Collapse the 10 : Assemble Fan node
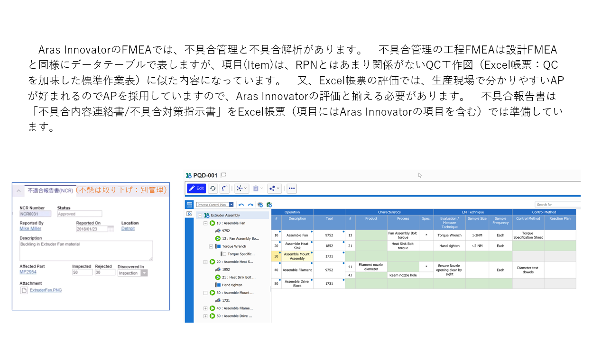Screen dimensions: 611x361 pyautogui.click(x=205, y=223)
